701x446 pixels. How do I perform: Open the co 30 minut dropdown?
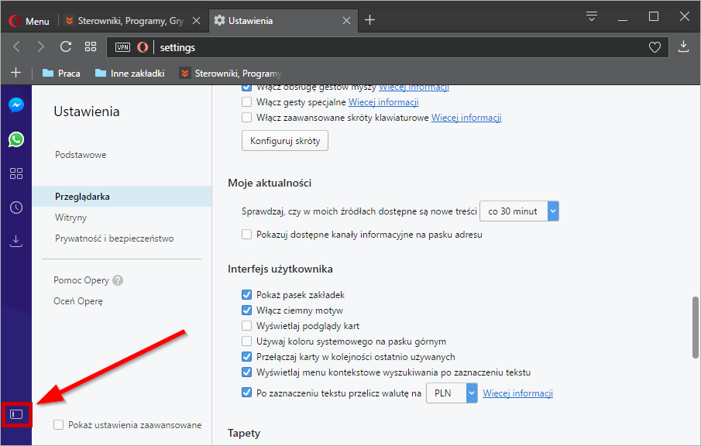[x=519, y=211]
